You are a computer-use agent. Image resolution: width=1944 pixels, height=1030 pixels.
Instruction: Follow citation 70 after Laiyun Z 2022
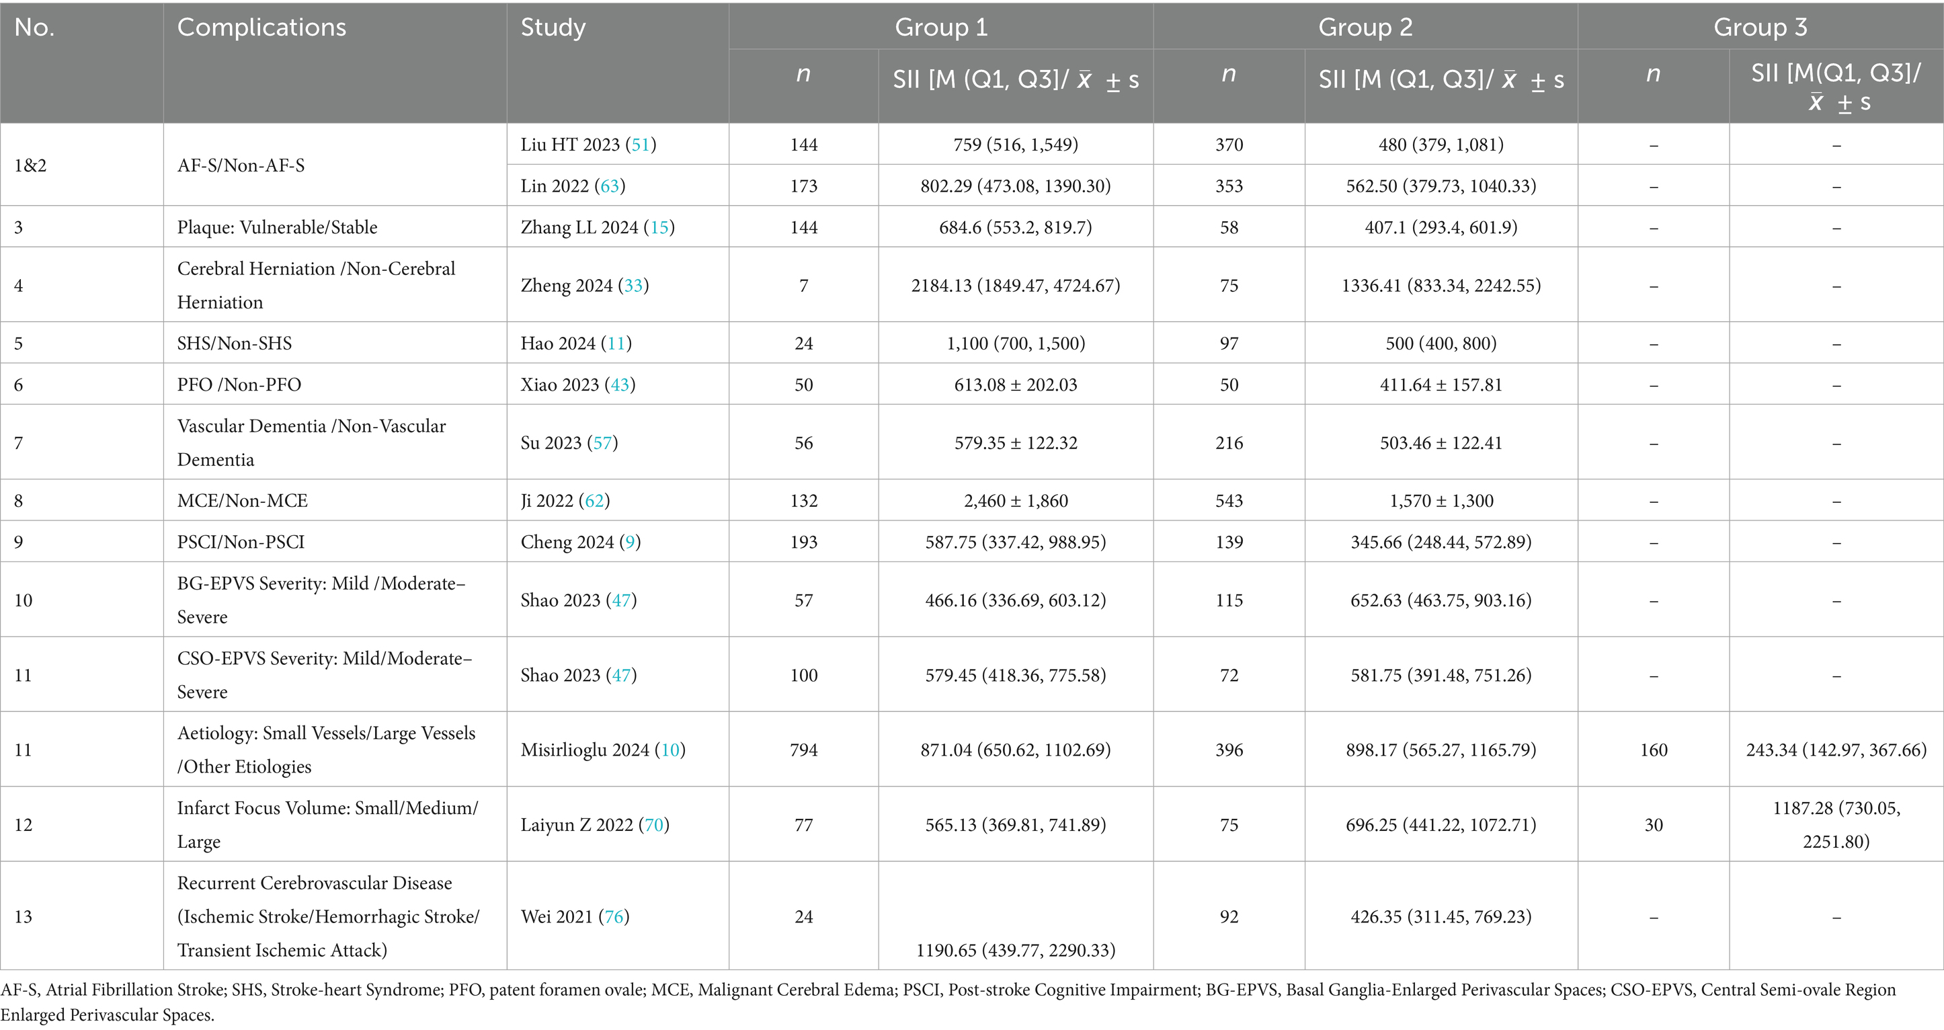[653, 825]
